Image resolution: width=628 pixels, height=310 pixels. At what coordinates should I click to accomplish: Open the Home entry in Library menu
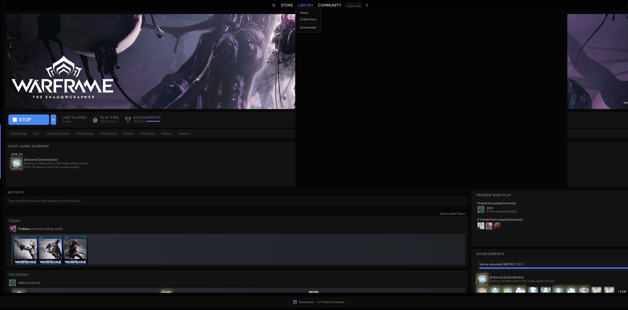coord(304,13)
